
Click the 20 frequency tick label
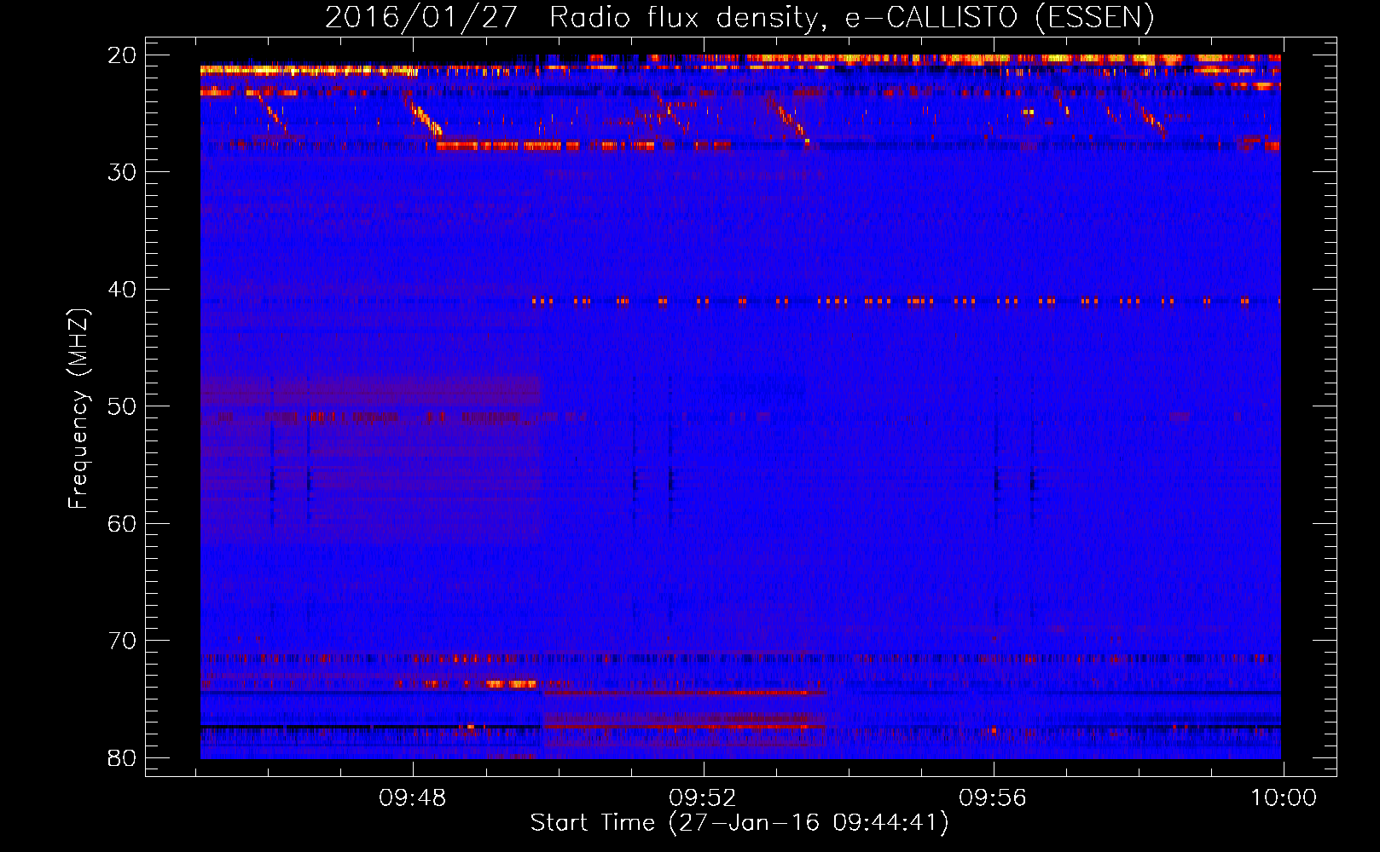coord(122,55)
